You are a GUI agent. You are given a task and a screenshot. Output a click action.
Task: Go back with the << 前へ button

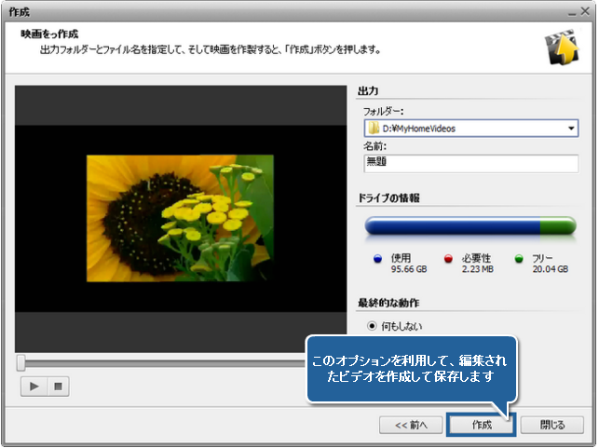point(410,425)
